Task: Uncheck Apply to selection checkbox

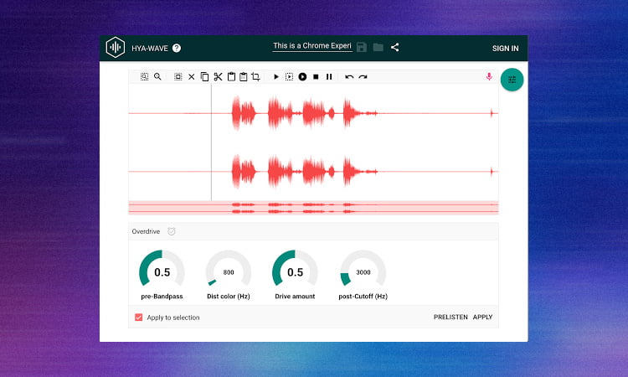Action: pyautogui.click(x=139, y=318)
